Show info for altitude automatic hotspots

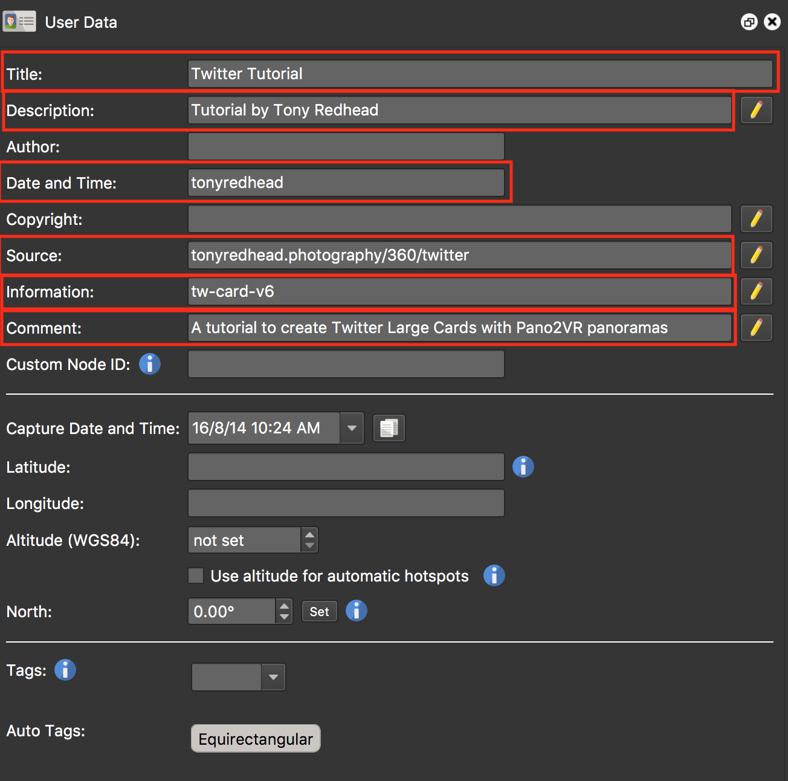494,575
